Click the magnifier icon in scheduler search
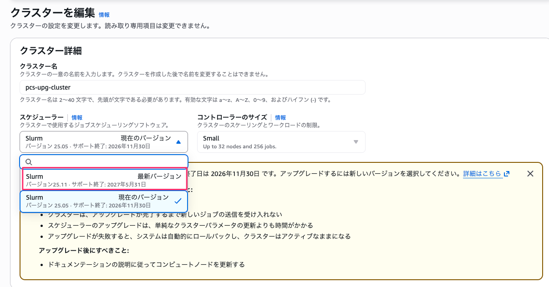 pos(29,162)
